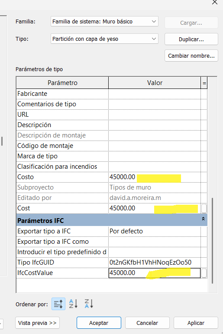Click the small button beside IfcCostValue
223x334 pixels.
(x=204, y=273)
